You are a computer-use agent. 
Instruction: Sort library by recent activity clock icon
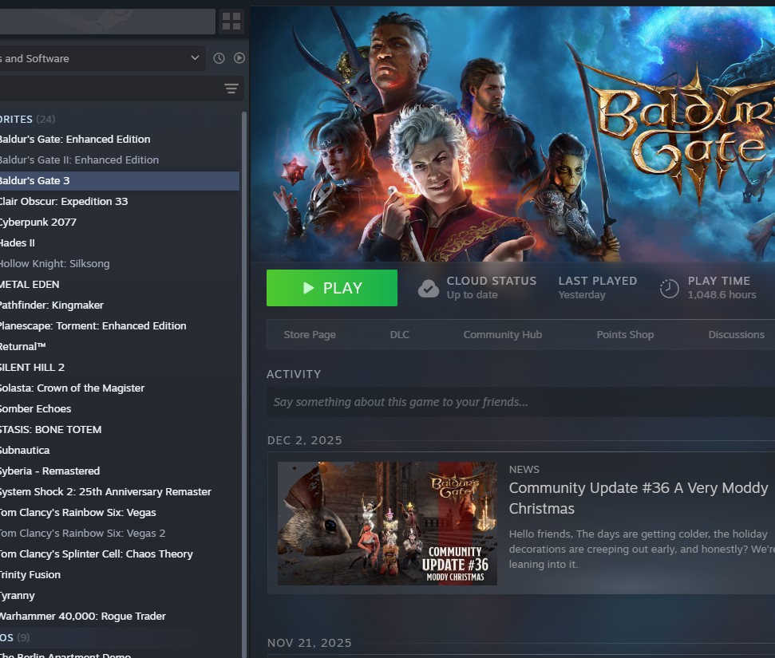pos(219,58)
